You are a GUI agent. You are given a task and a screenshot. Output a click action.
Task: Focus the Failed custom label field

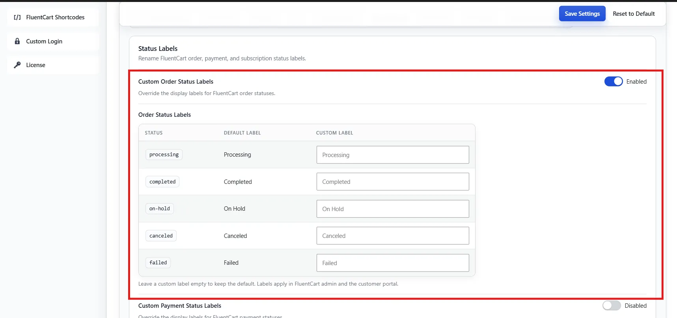[393, 263]
